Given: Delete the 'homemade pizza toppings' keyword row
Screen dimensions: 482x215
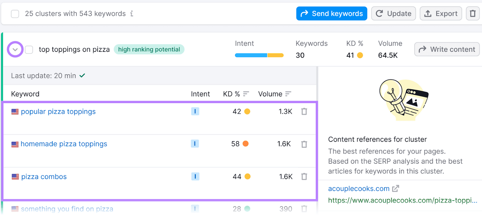Looking at the screenshot, I should [x=304, y=144].
